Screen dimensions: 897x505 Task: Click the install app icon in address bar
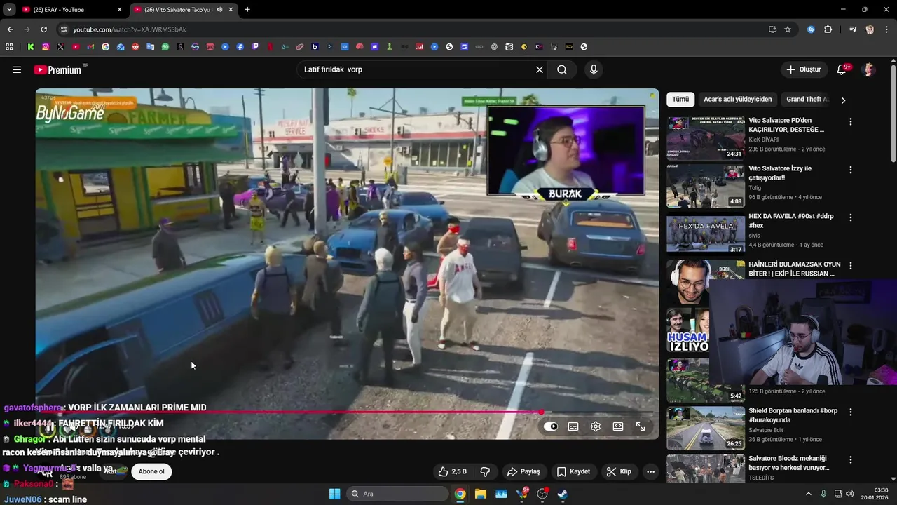tap(772, 29)
